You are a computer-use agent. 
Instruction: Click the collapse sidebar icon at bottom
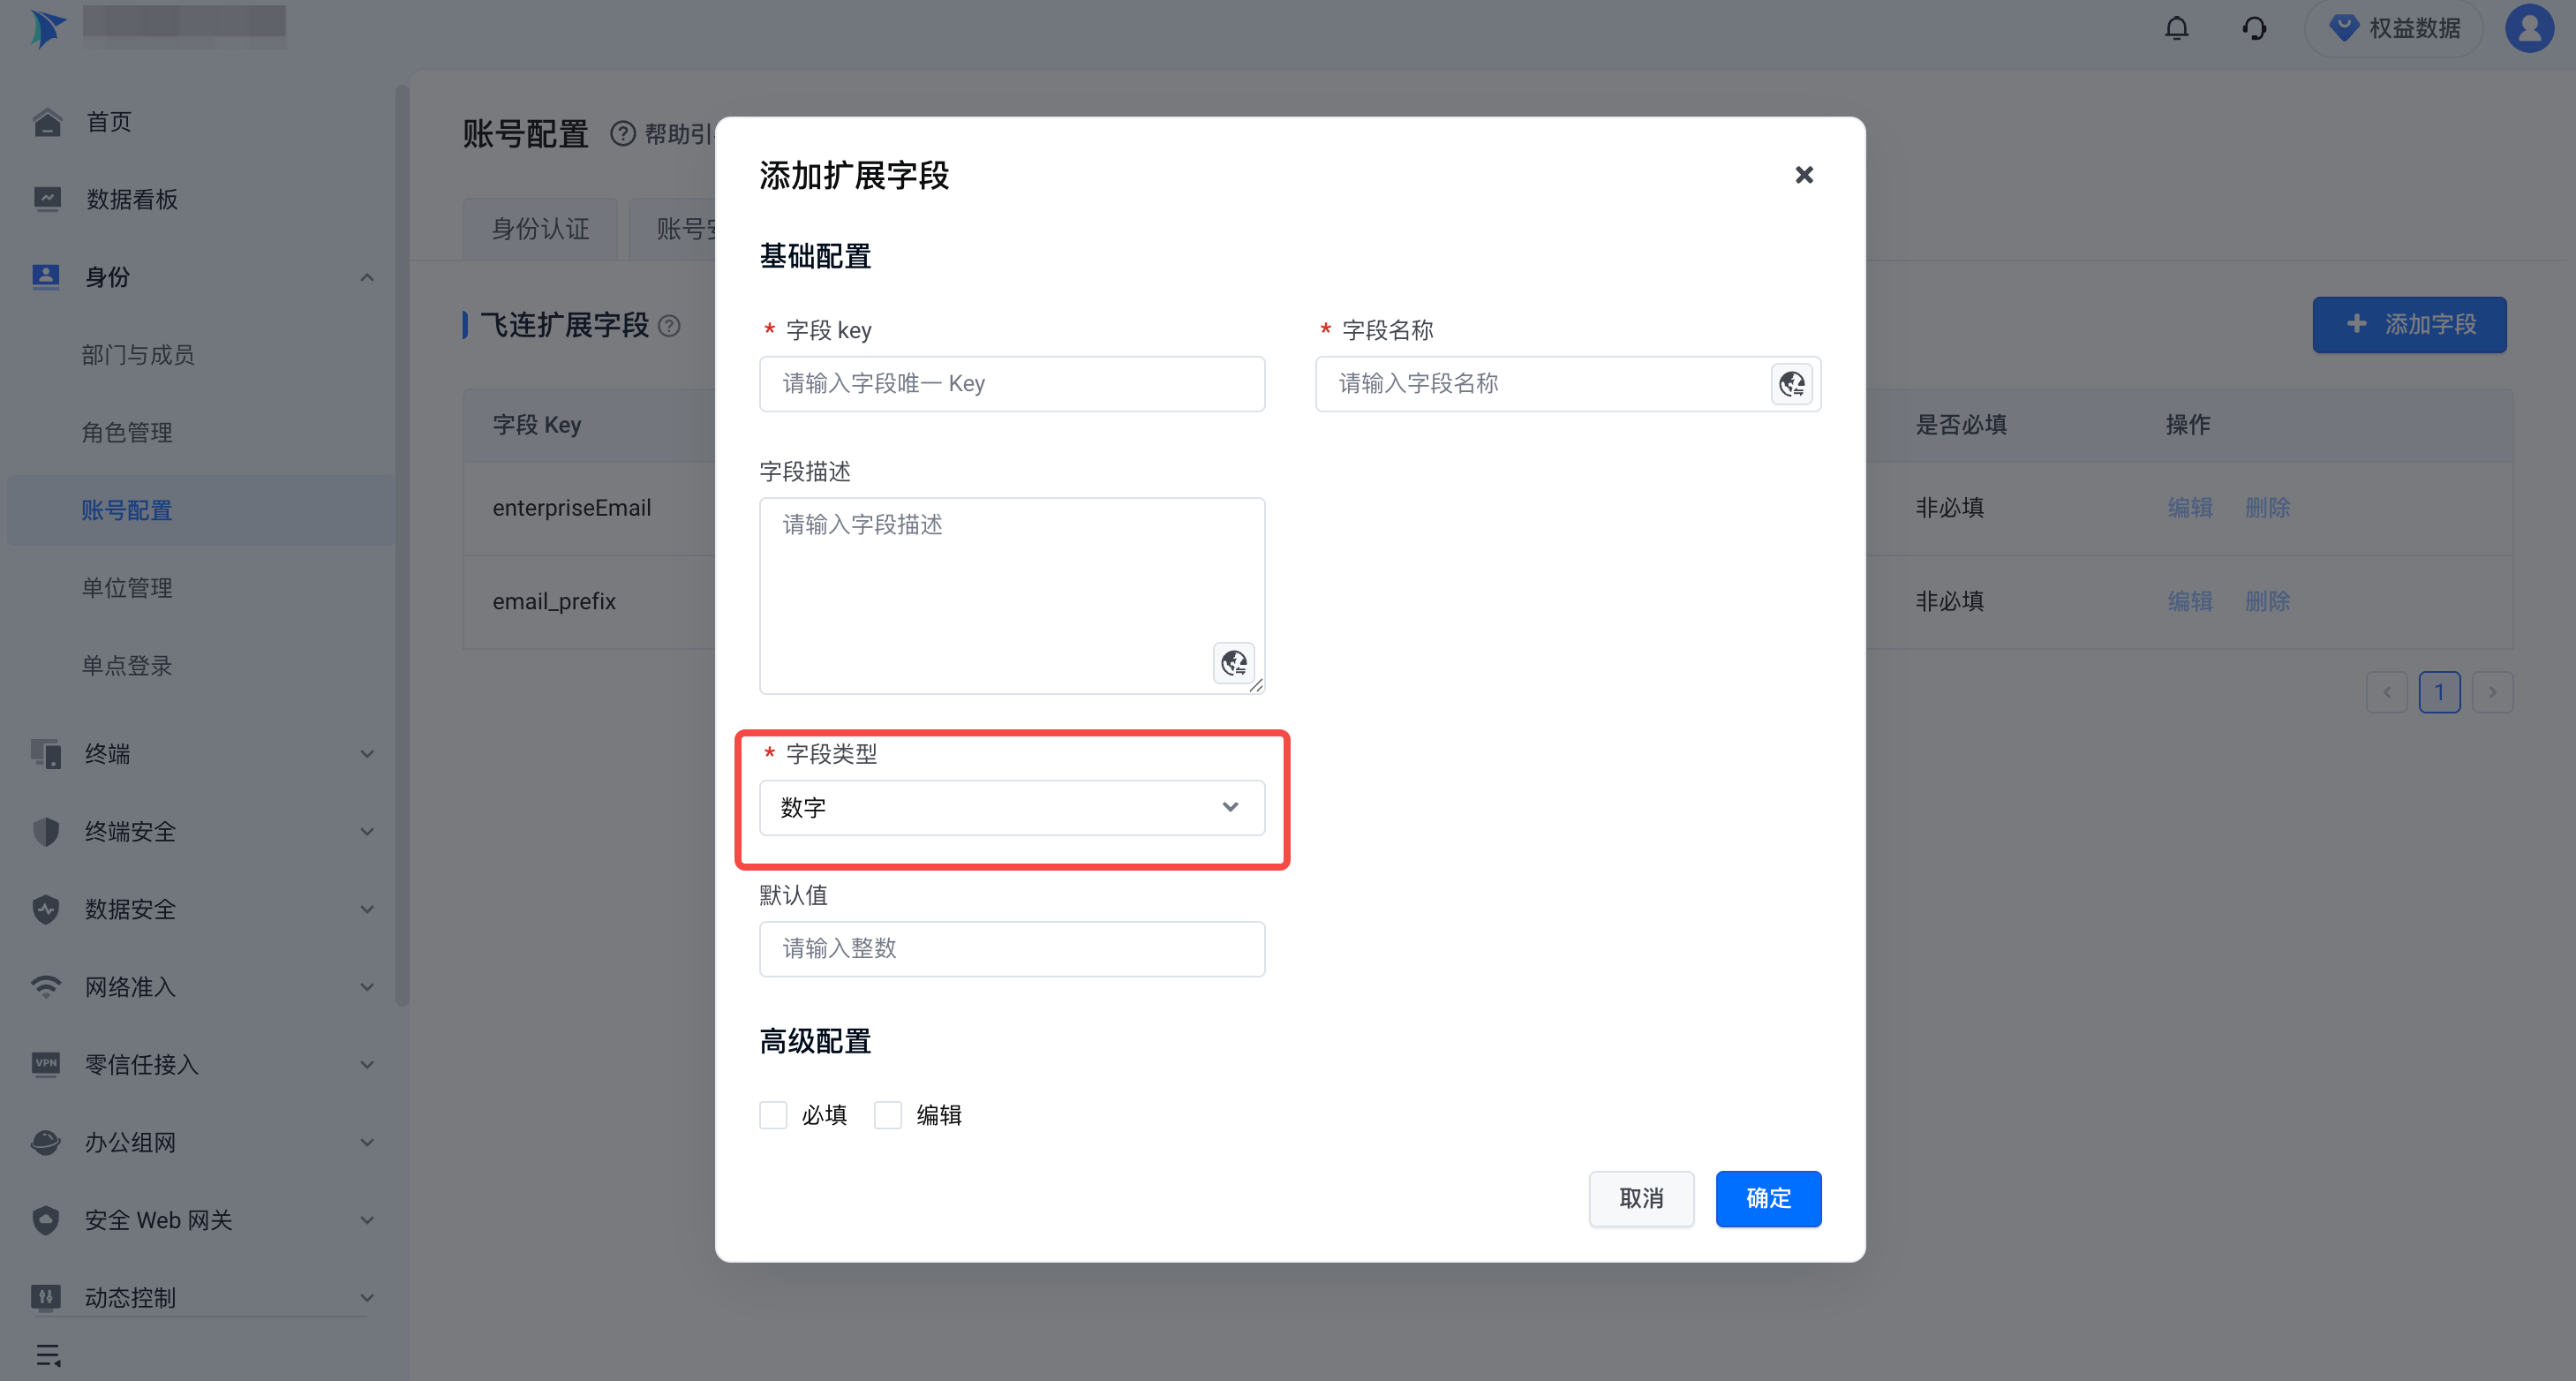48,1355
